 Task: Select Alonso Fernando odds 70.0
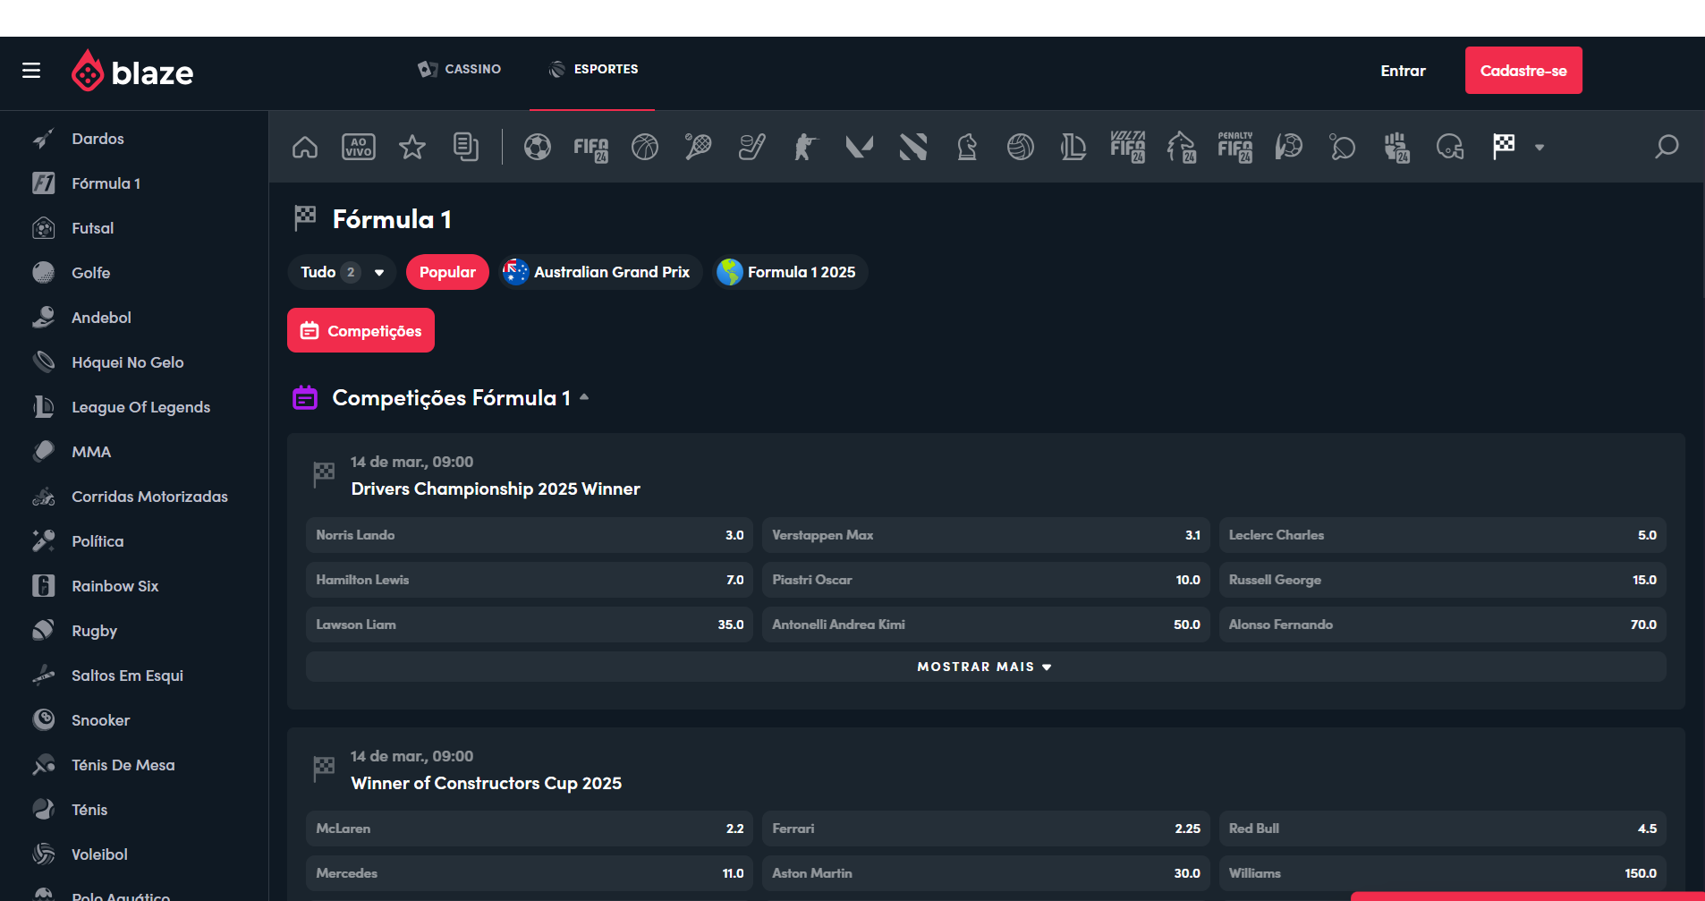tap(1443, 625)
